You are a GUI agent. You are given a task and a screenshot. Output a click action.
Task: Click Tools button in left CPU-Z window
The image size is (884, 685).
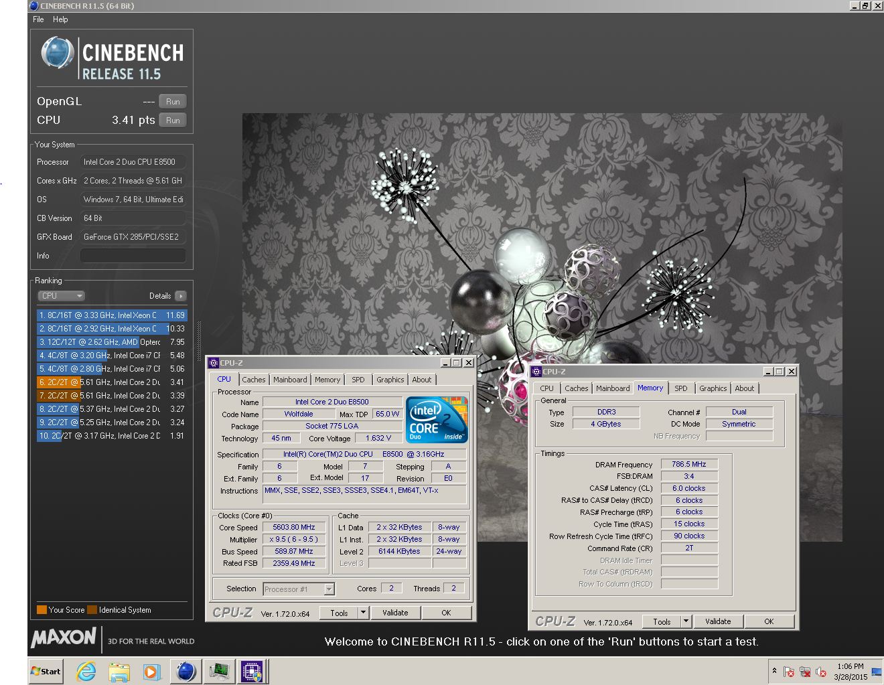[339, 613]
